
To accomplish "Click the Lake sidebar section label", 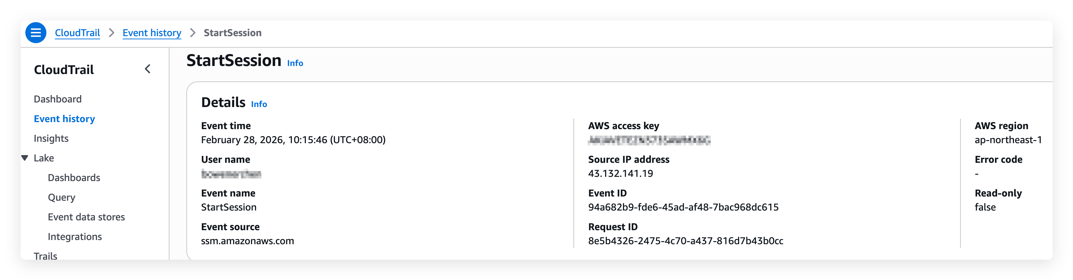I will (44, 158).
